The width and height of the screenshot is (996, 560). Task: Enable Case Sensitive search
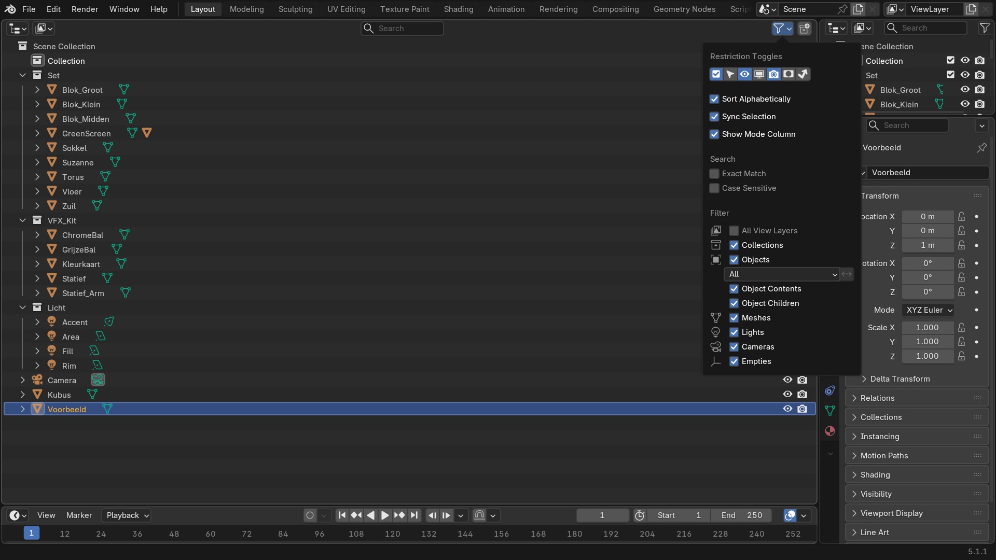coord(714,188)
